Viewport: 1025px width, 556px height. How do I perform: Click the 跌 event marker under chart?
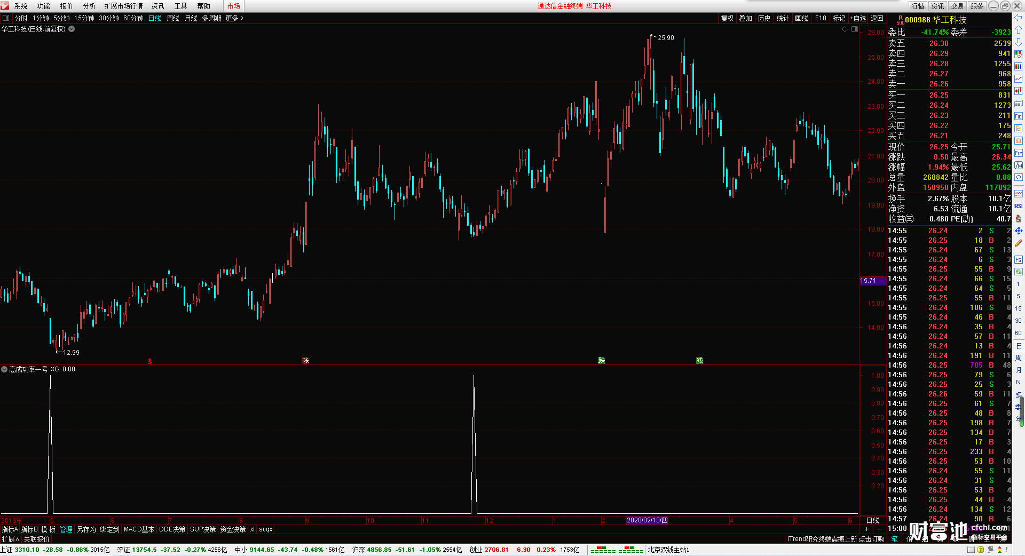click(x=601, y=361)
